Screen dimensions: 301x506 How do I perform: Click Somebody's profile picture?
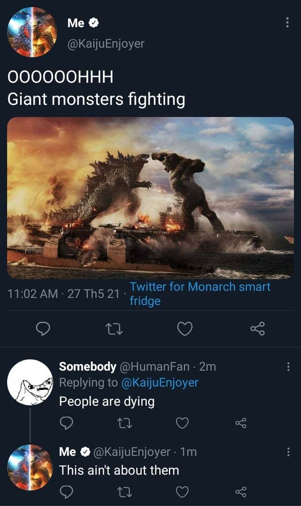(x=30, y=383)
